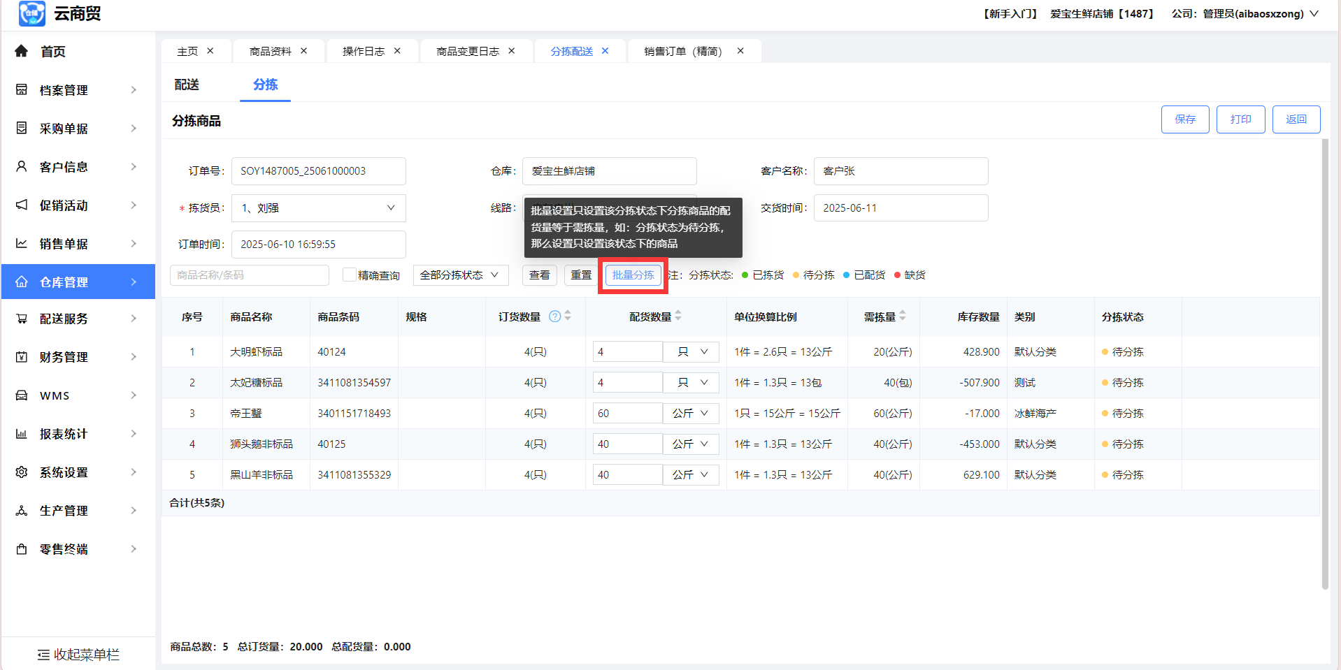
Task: Click the 系统设置 gear icon
Action: click(22, 472)
